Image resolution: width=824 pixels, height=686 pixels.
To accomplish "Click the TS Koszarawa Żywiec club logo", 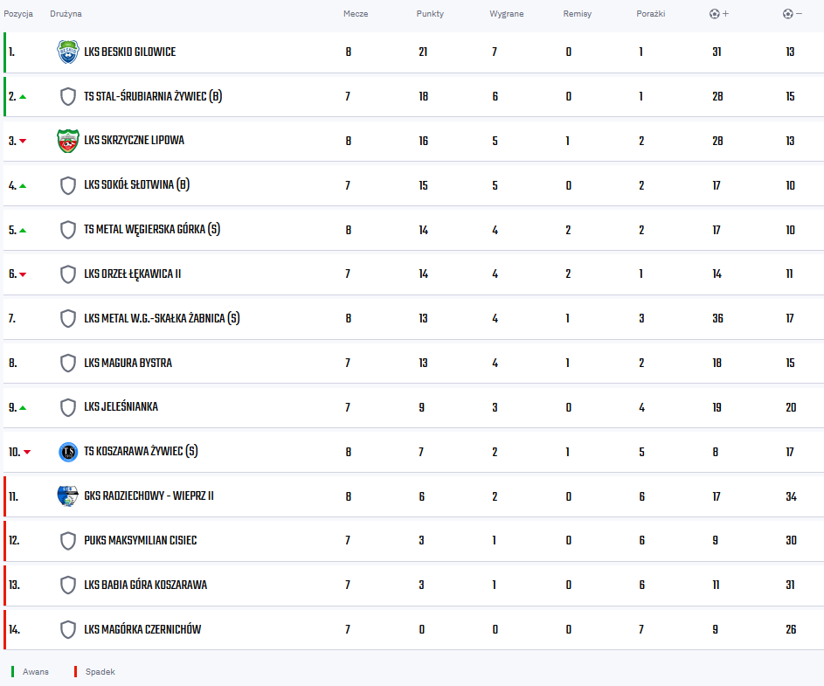I will pos(68,452).
